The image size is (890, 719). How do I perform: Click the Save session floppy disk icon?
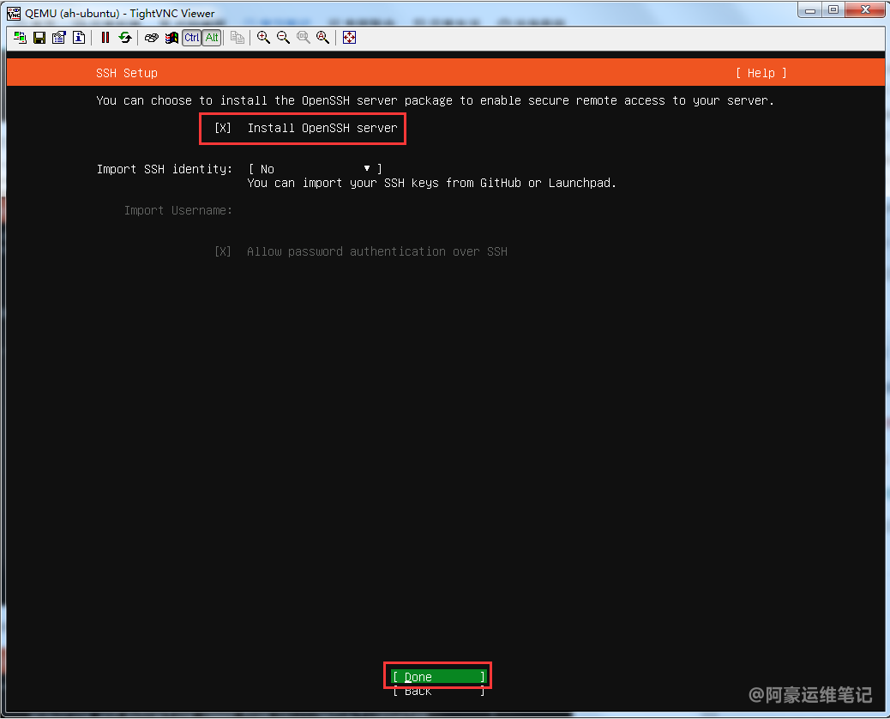39,38
